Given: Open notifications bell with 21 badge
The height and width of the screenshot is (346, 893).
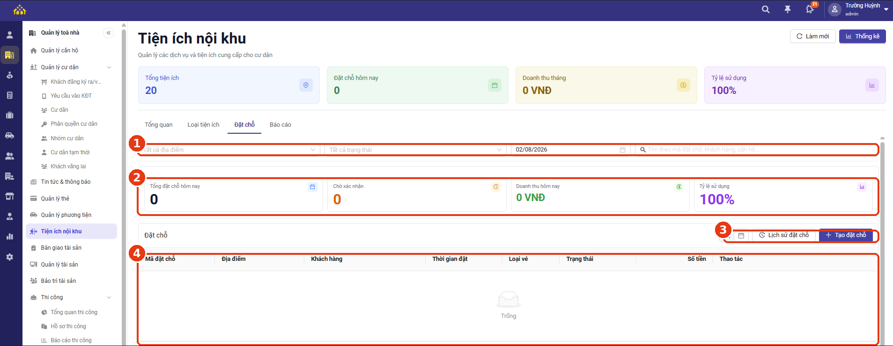Looking at the screenshot, I should pyautogui.click(x=810, y=9).
